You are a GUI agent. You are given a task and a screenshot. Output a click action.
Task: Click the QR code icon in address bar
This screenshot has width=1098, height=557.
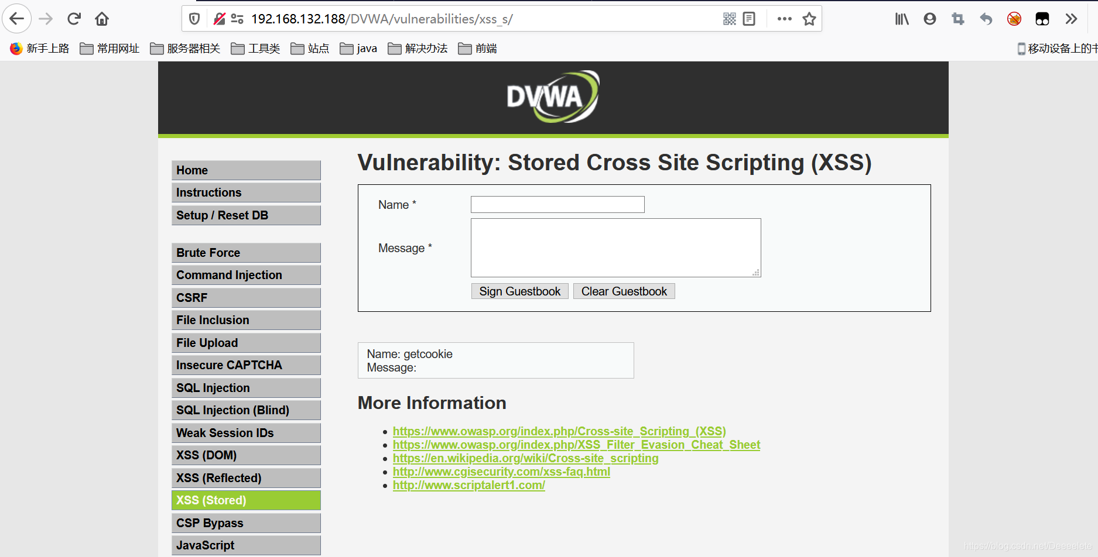(729, 19)
